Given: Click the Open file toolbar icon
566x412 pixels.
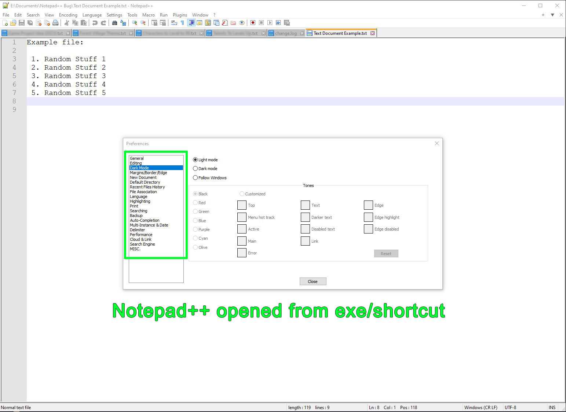Looking at the screenshot, I should tap(13, 23).
